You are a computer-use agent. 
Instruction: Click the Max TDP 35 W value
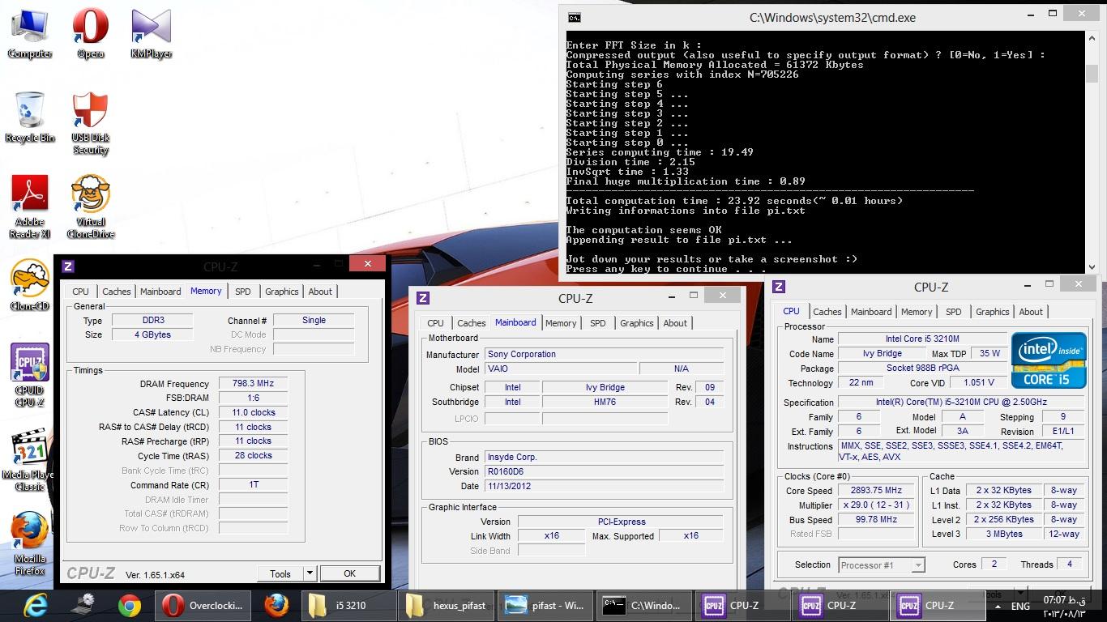click(990, 353)
